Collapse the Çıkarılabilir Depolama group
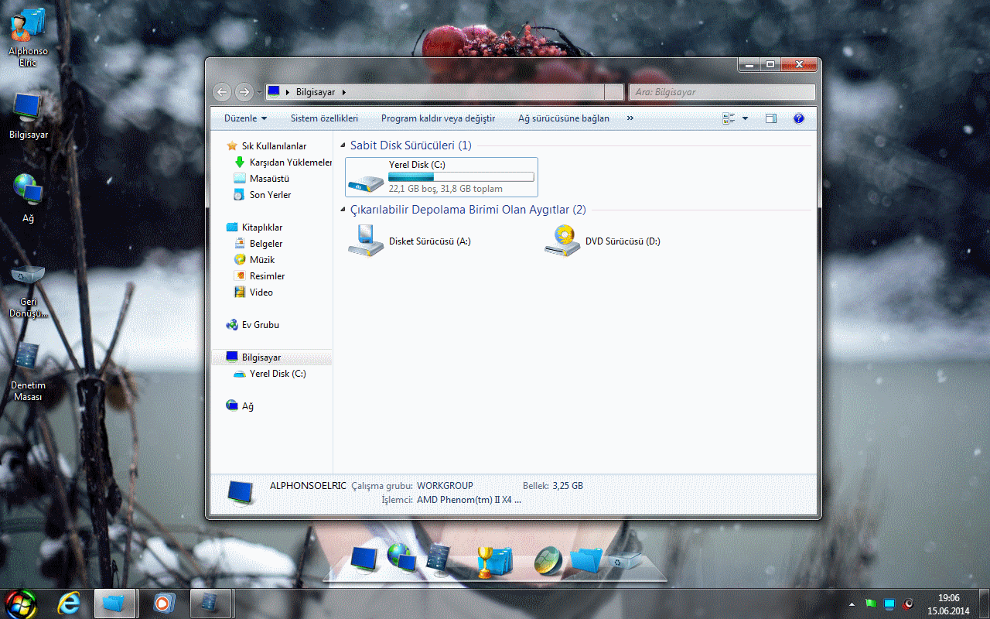The image size is (990, 619). (x=343, y=210)
